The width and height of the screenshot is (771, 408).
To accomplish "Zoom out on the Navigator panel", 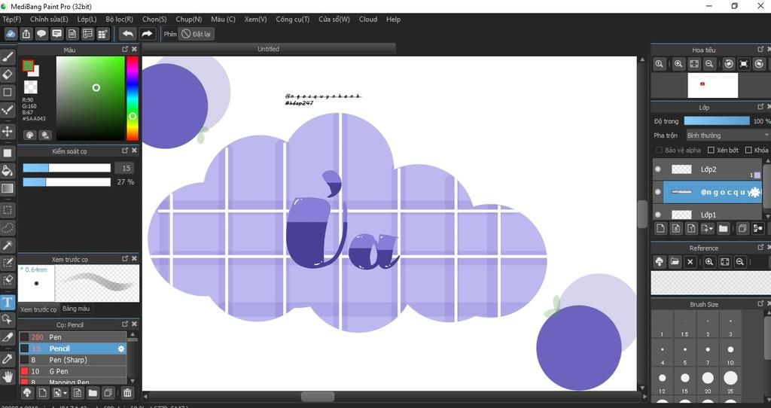I will [709, 64].
